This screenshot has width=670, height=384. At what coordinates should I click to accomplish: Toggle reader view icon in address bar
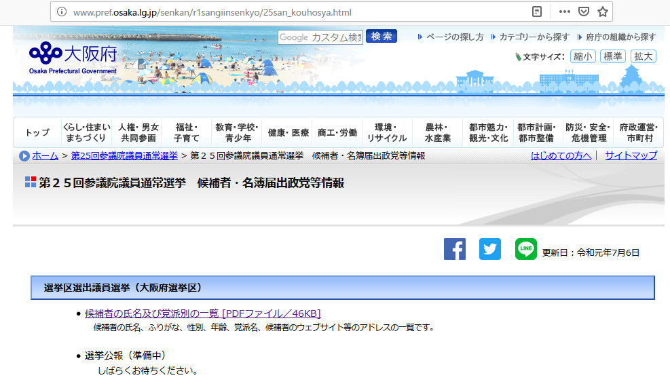[x=537, y=12]
